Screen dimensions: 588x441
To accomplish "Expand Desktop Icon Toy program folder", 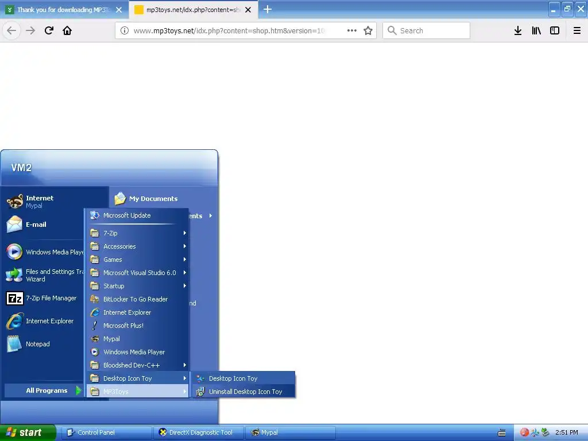I will pyautogui.click(x=137, y=378).
